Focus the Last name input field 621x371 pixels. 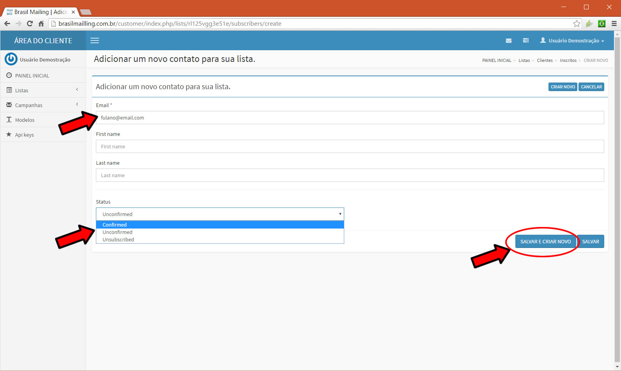coord(350,175)
